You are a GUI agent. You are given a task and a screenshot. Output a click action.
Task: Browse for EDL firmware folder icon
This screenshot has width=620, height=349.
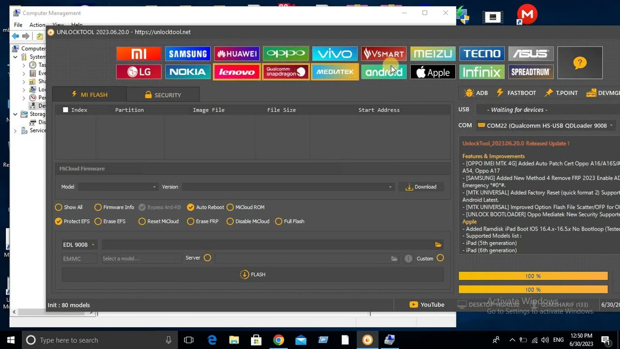coord(438,245)
